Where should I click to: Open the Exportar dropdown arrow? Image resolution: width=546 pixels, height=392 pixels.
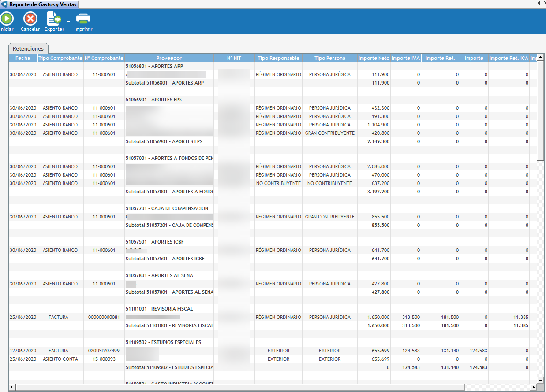68,21
